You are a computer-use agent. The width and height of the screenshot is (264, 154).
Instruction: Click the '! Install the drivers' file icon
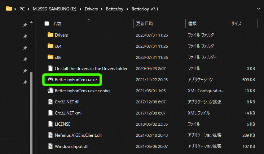click(50, 68)
